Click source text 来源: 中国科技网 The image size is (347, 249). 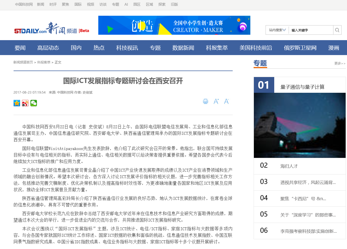61,92
